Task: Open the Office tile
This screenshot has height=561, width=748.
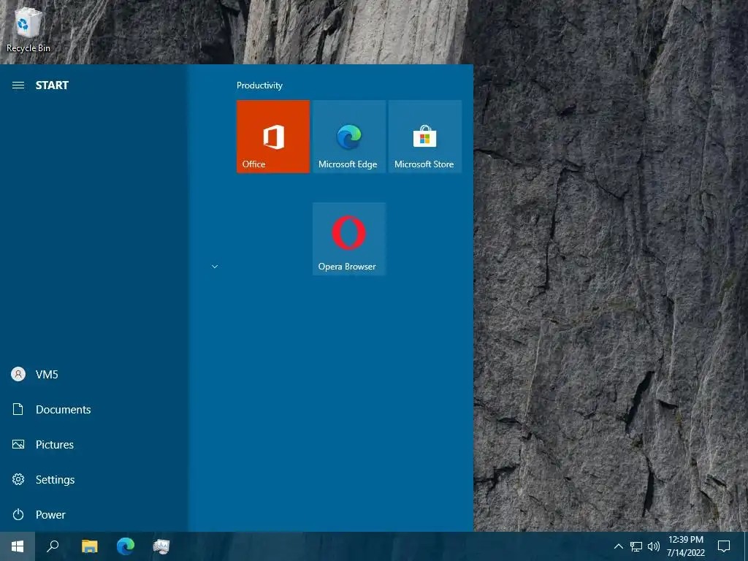Action: pyautogui.click(x=273, y=137)
